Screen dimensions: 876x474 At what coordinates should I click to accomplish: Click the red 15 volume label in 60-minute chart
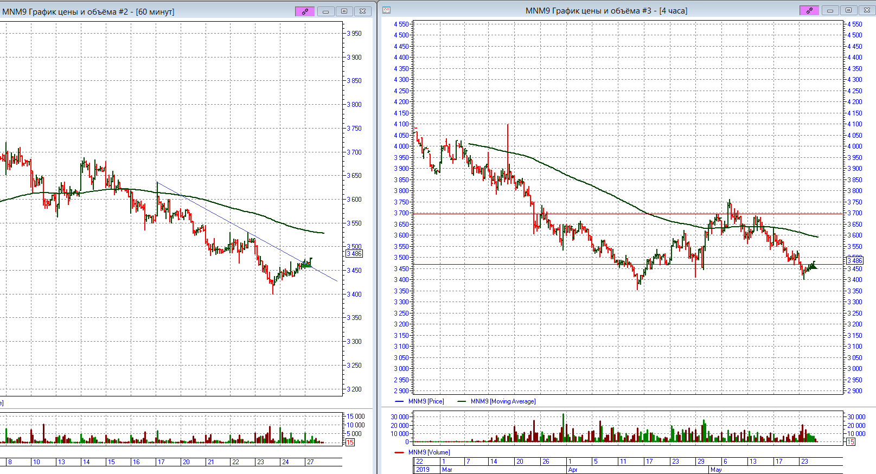pyautogui.click(x=350, y=443)
